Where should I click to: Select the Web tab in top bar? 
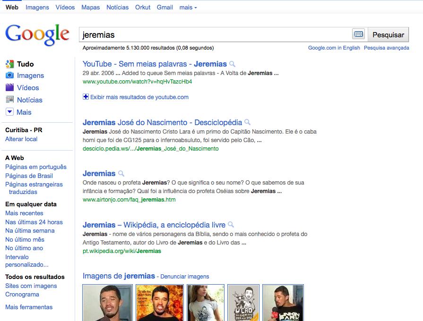12,7
